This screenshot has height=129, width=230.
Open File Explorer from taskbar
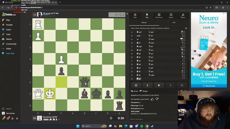point(121,126)
